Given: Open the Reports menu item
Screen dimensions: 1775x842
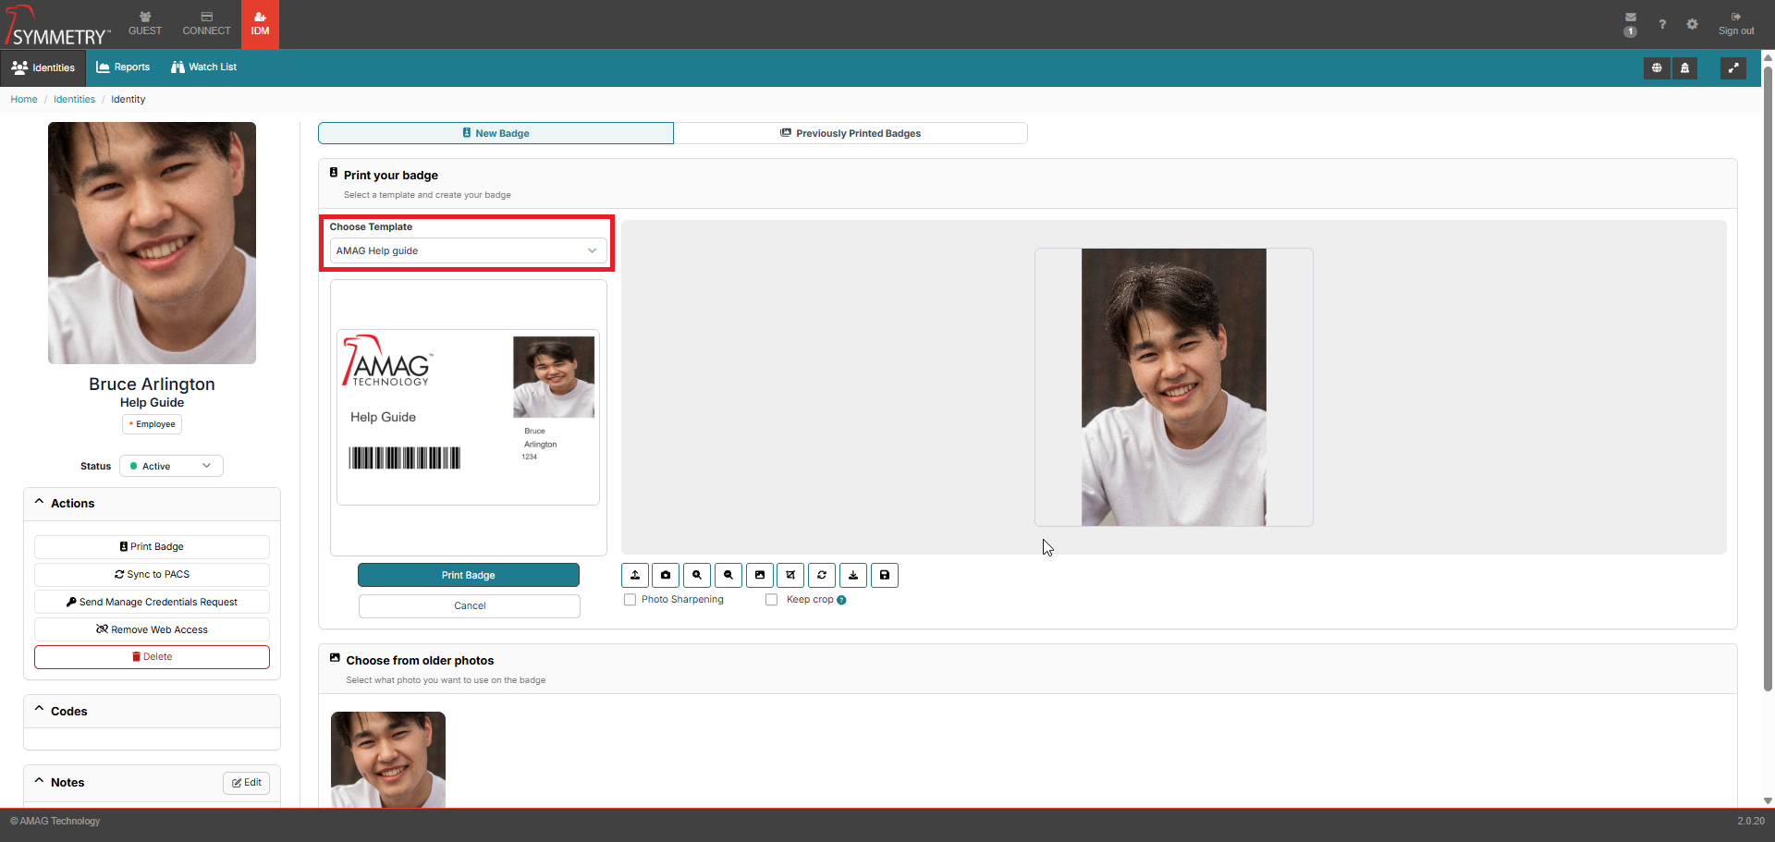Looking at the screenshot, I should tap(123, 67).
